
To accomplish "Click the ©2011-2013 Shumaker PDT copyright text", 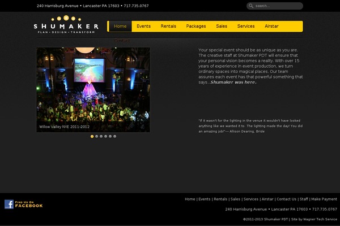I will click(265, 219).
